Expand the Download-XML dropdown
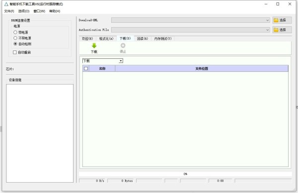Viewport: 298px width, 193px height. pyautogui.click(x=267, y=20)
